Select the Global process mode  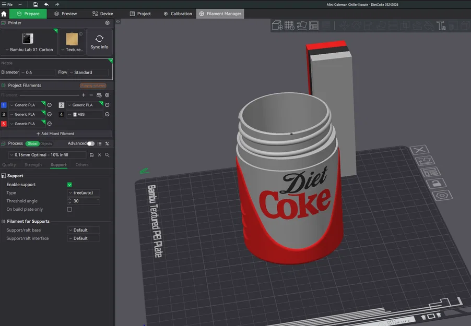pyautogui.click(x=32, y=143)
